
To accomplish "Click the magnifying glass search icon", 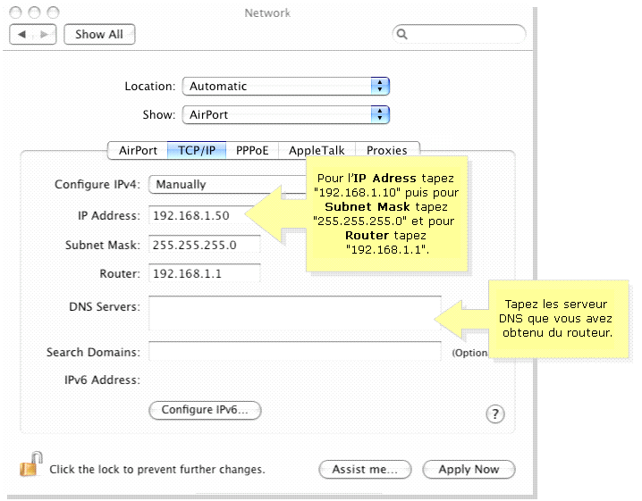I will point(402,34).
